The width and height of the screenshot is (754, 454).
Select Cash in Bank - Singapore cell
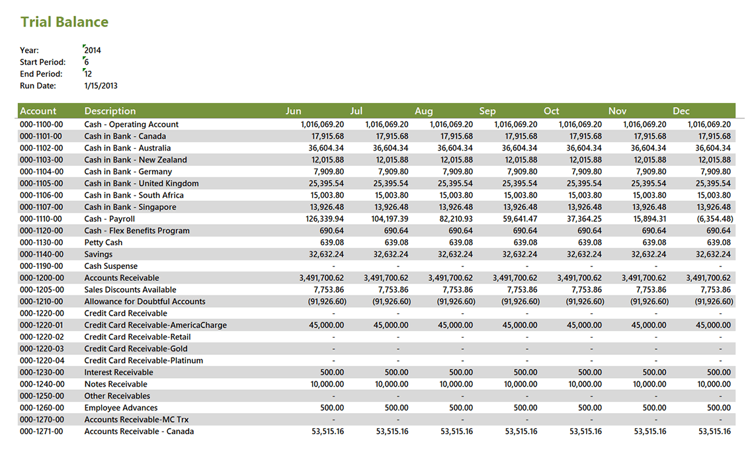click(x=130, y=207)
